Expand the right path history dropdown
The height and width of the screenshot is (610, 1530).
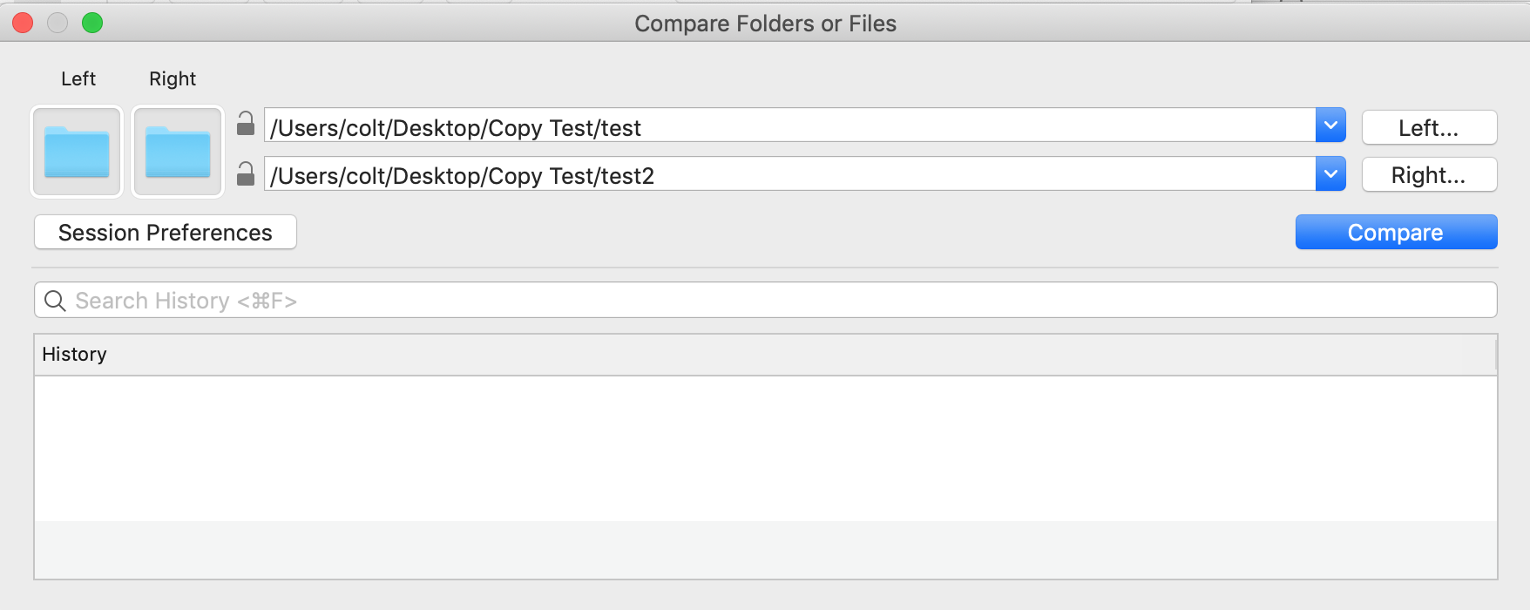coord(1330,173)
